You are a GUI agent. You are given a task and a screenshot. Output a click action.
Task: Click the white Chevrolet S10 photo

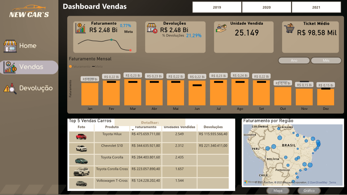pos(81,148)
